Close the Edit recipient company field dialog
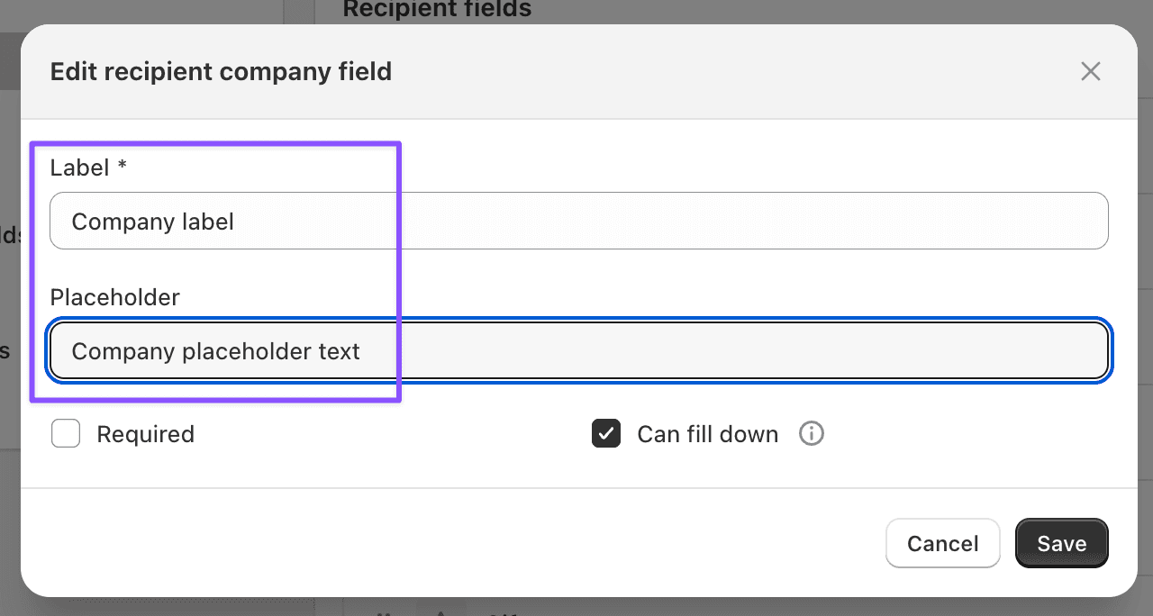 pyautogui.click(x=1091, y=72)
